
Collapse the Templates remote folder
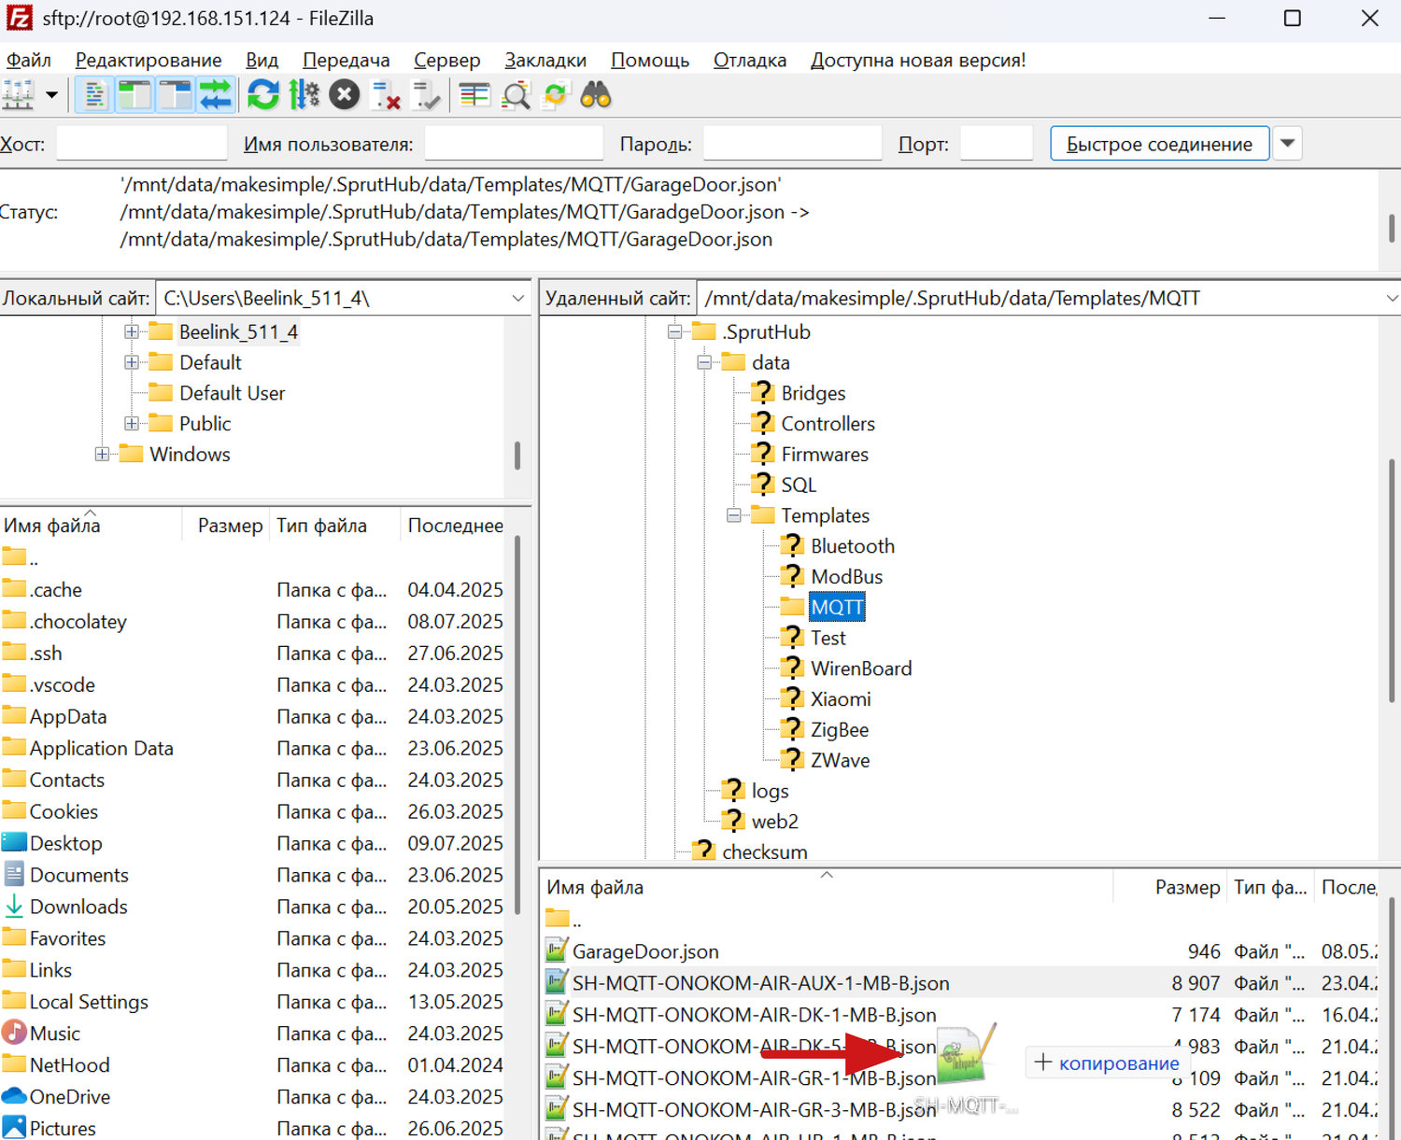point(734,515)
